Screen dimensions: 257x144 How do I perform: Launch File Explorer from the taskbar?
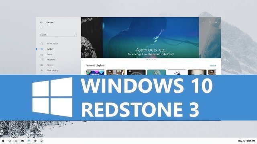click(x=22, y=141)
